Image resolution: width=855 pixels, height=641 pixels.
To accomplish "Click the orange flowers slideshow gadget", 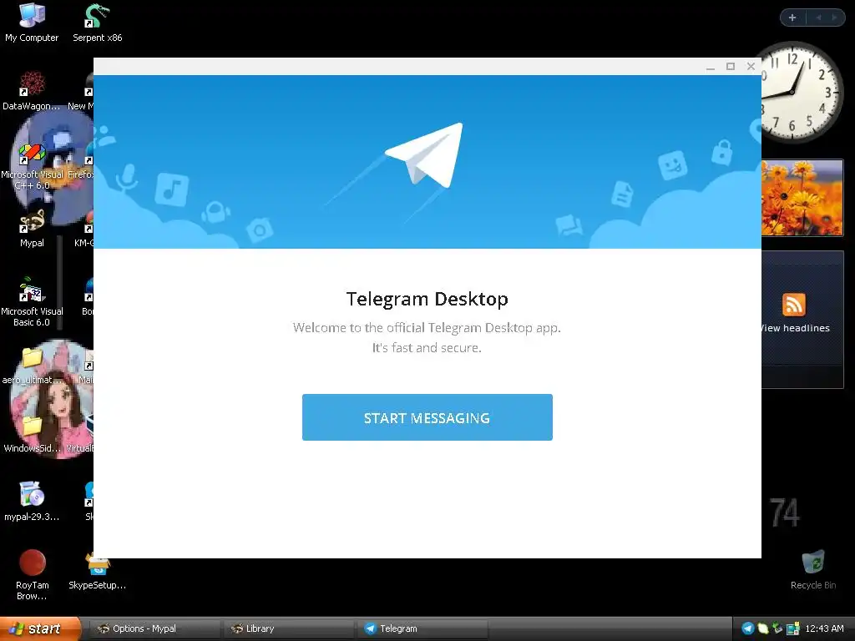I will point(802,197).
